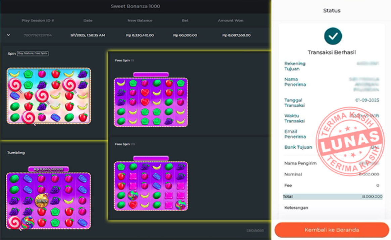This screenshot has width=391, height=240.
Task: Click the Bet column header
Action: click(x=185, y=20)
